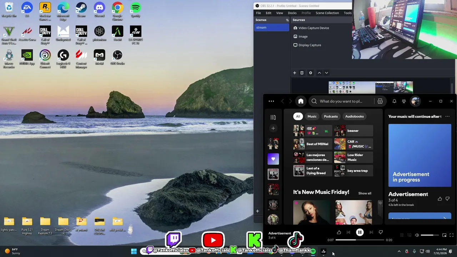
Task: Open the Last of a Dying Breed album
Action: click(x=312, y=171)
